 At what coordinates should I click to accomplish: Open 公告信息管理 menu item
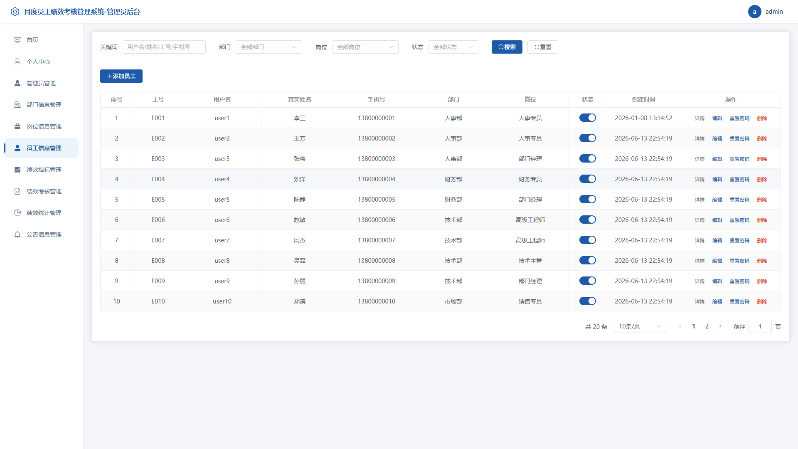[41, 234]
